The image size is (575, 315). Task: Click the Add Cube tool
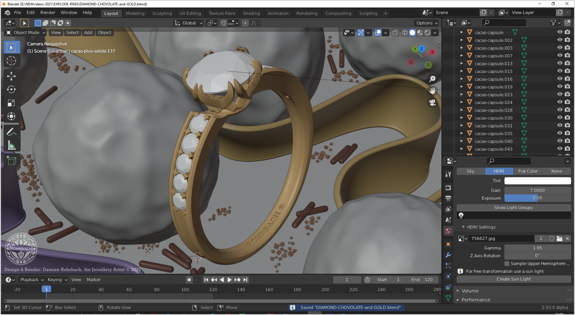(x=11, y=161)
